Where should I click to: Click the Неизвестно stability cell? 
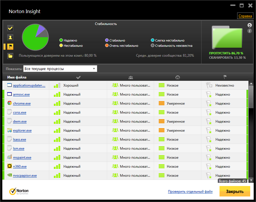tap(225, 85)
